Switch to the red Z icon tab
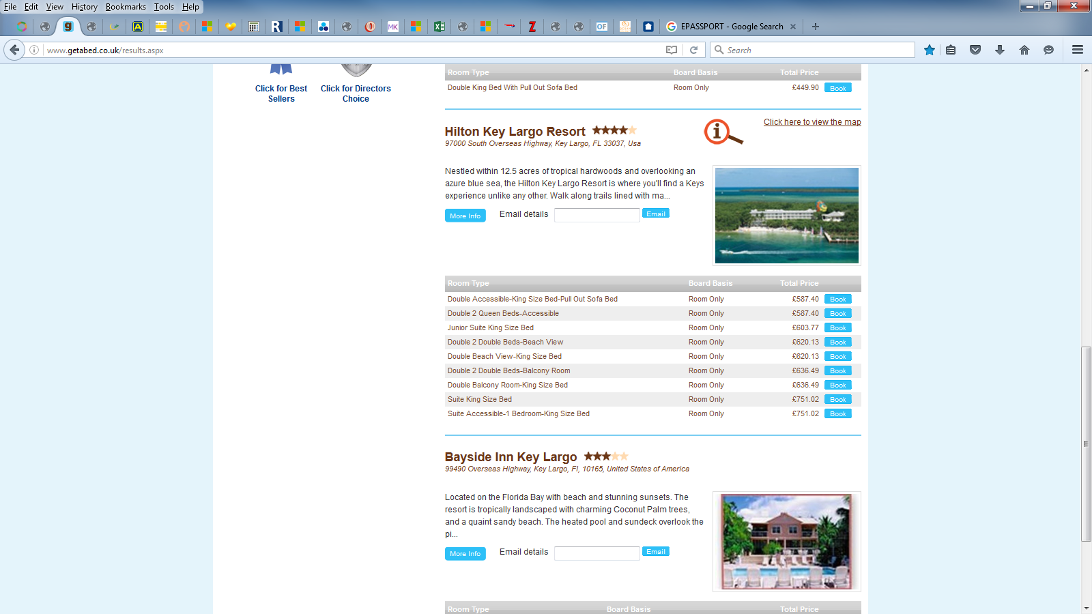 532,27
